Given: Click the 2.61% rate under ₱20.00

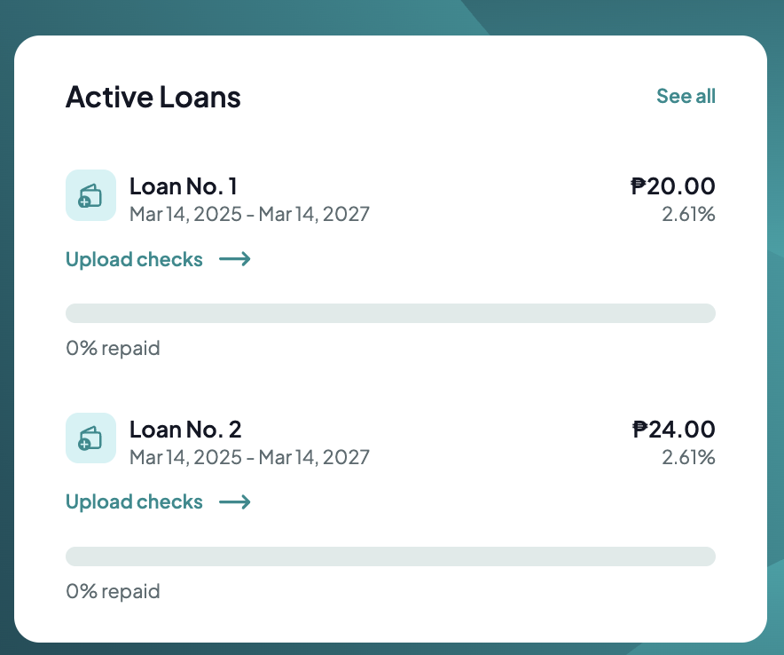Looking at the screenshot, I should point(688,214).
